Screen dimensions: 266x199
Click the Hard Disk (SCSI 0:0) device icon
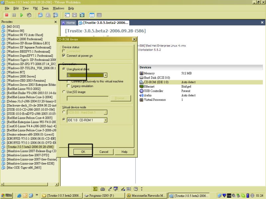click(141, 78)
